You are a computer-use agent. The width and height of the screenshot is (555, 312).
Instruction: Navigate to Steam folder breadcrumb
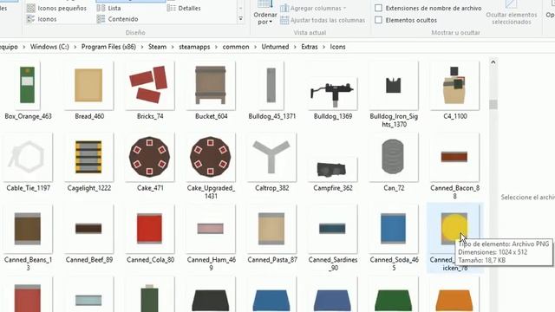coord(157,47)
